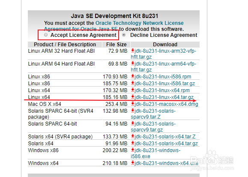Viewport: 248px width, 177px height.
Task: Click the download icon for linux-arm64
Action: (132, 63)
